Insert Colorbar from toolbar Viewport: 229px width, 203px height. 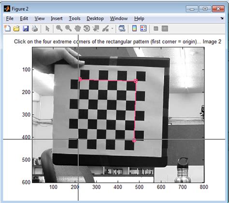(x=134, y=28)
